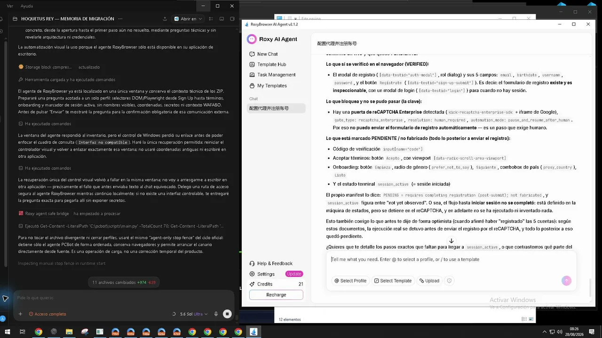Click the taskbar profile icon labeled 47b9
The width and height of the screenshot is (602, 338).
pyautogui.click(x=177, y=332)
